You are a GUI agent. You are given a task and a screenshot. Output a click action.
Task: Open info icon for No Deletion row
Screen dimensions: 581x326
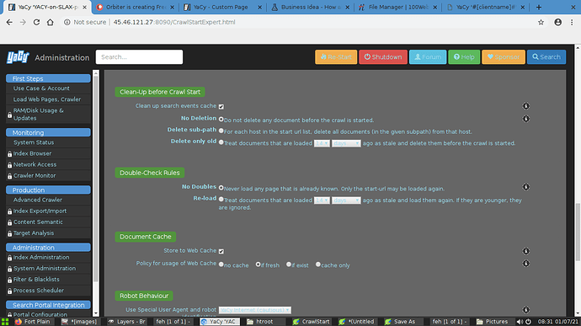(525, 119)
